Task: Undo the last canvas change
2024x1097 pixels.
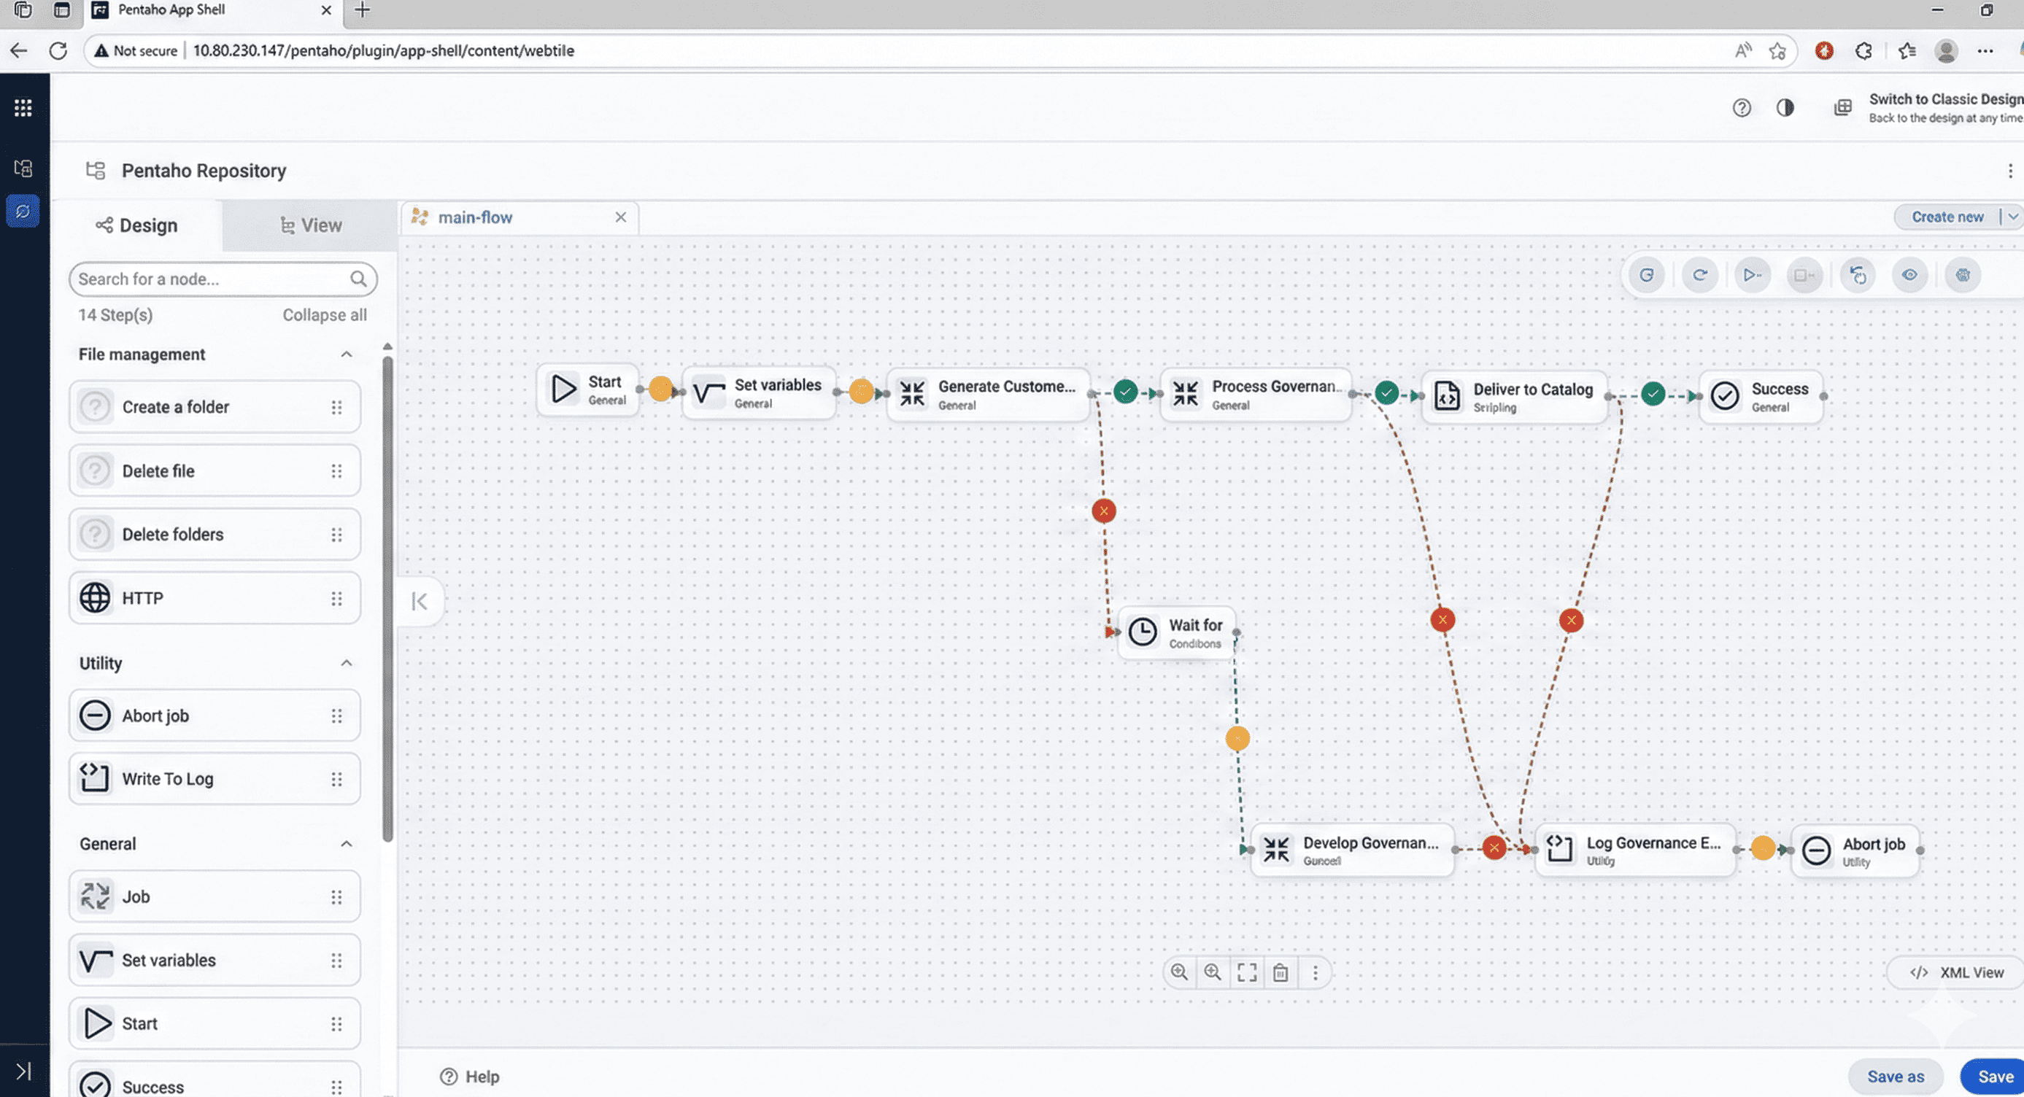Action: click(1646, 275)
